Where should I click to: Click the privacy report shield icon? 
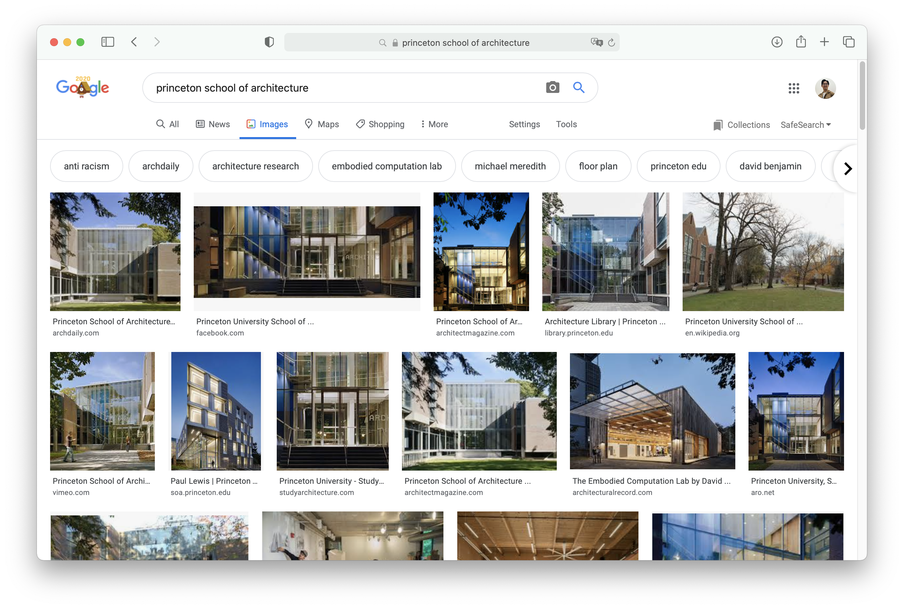[269, 42]
